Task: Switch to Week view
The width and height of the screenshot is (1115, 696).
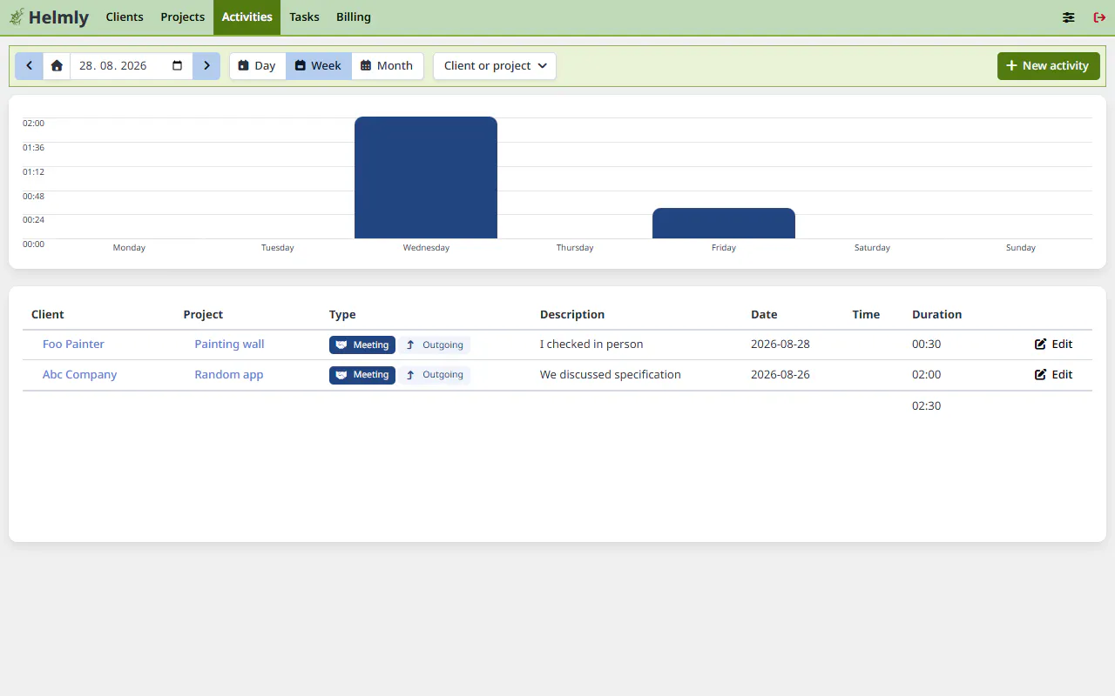Action: point(319,66)
